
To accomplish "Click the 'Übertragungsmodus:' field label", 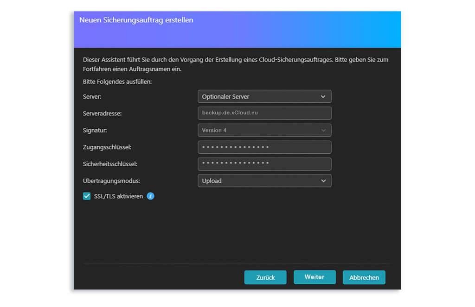I will (111, 181).
